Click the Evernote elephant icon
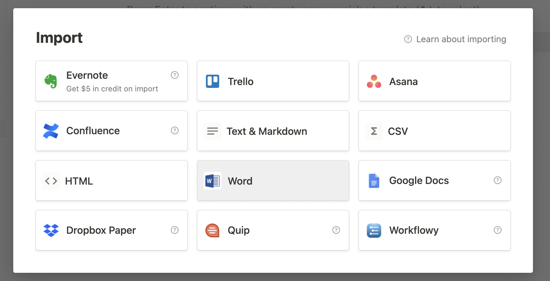Image resolution: width=550 pixels, height=281 pixels. pyautogui.click(x=51, y=81)
